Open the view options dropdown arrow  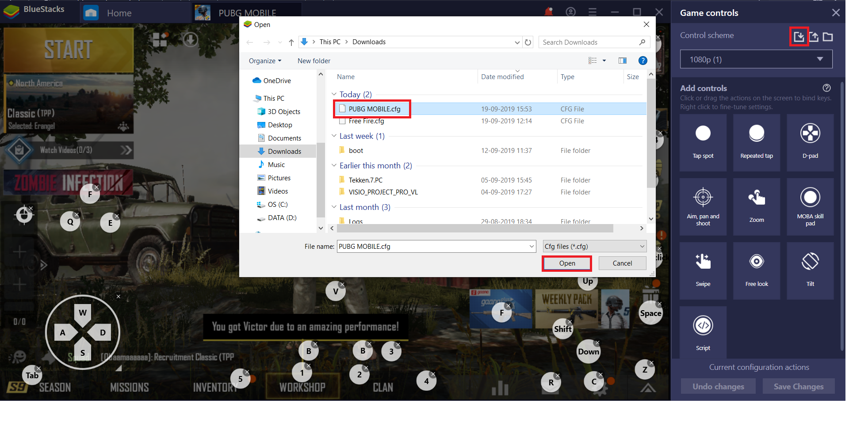(x=604, y=61)
